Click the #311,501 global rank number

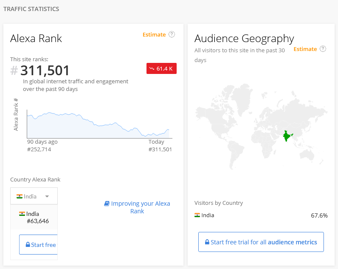tap(40, 70)
